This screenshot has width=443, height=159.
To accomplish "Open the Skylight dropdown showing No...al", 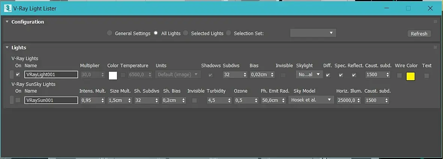I will [309, 75].
